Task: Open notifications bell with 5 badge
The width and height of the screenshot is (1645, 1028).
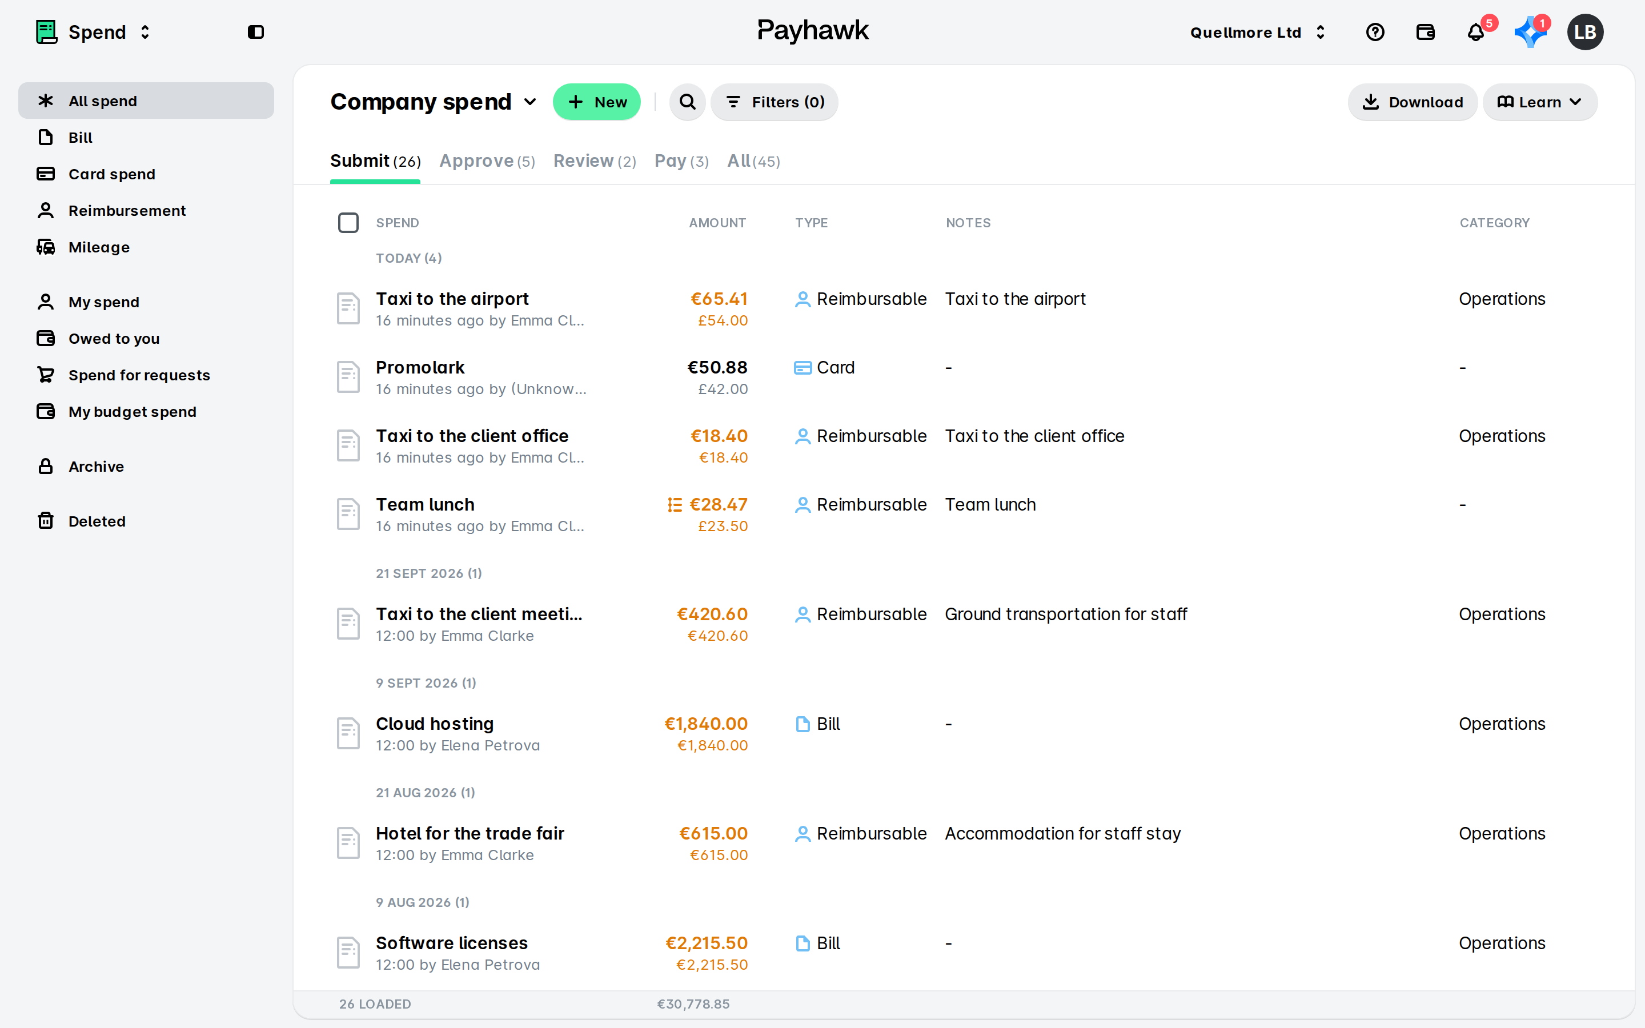Action: [x=1476, y=32]
